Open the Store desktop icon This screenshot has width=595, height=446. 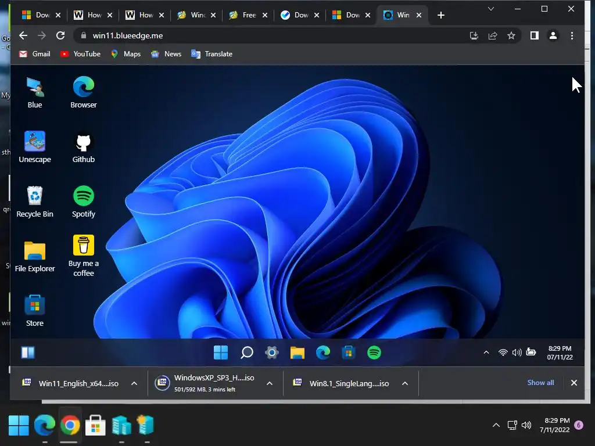35,311
